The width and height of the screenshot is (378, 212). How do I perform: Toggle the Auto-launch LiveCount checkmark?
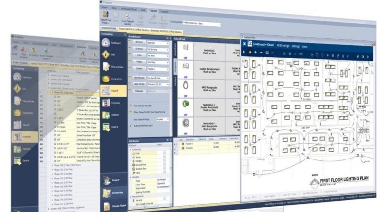click(130, 126)
